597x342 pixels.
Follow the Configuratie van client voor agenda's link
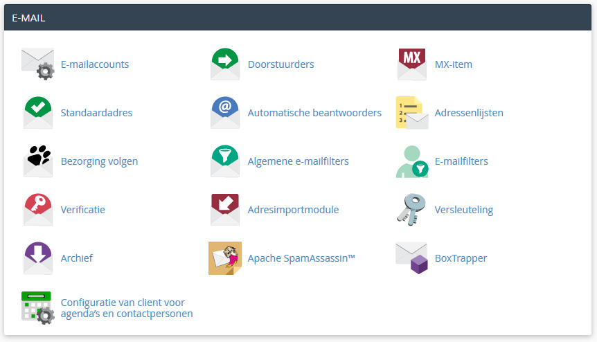127,308
